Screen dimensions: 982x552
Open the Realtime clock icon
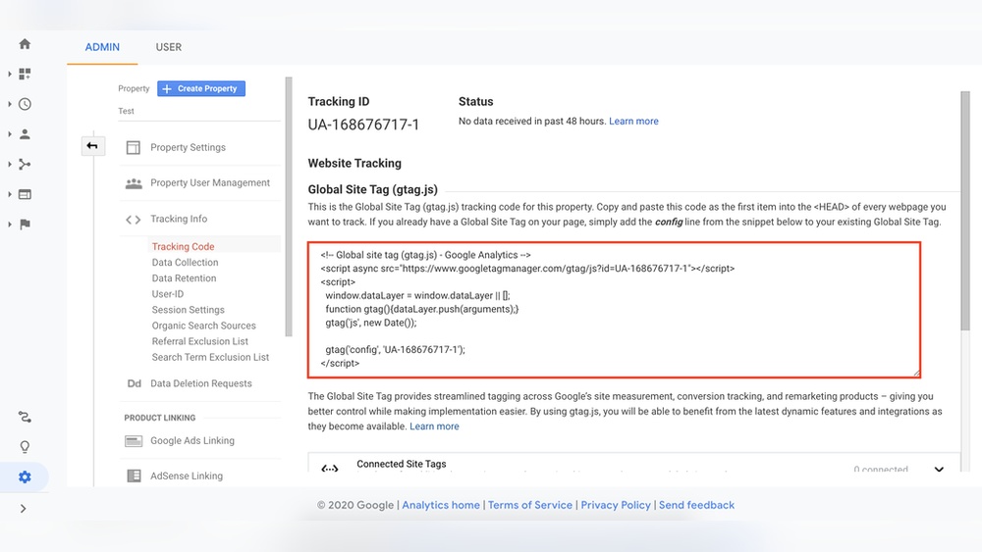25,104
